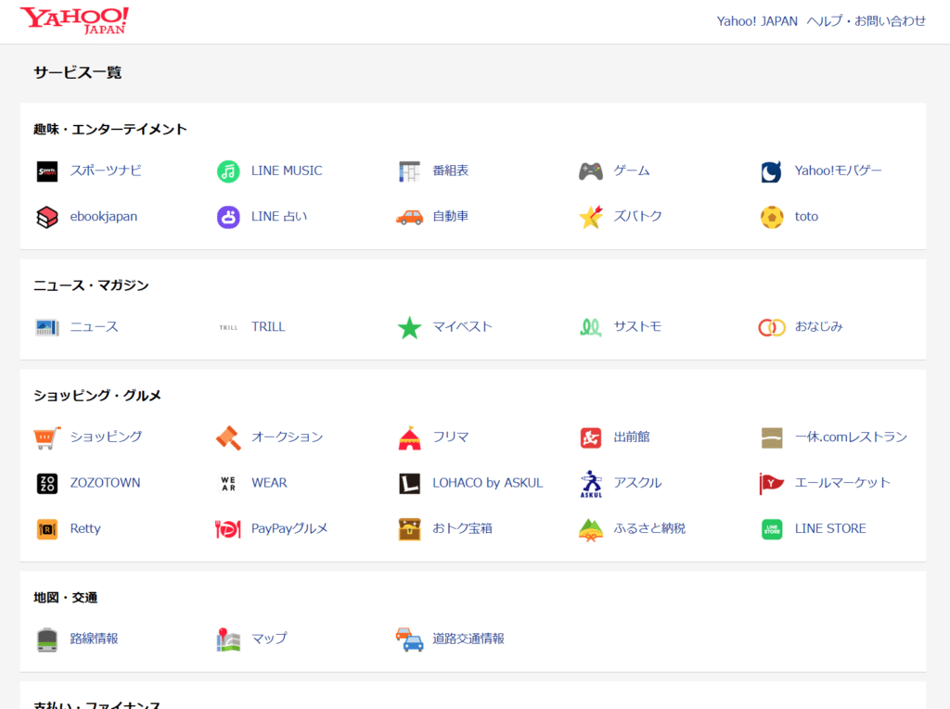Open the ショッピング cart icon
This screenshot has width=950, height=709.
click(x=47, y=437)
